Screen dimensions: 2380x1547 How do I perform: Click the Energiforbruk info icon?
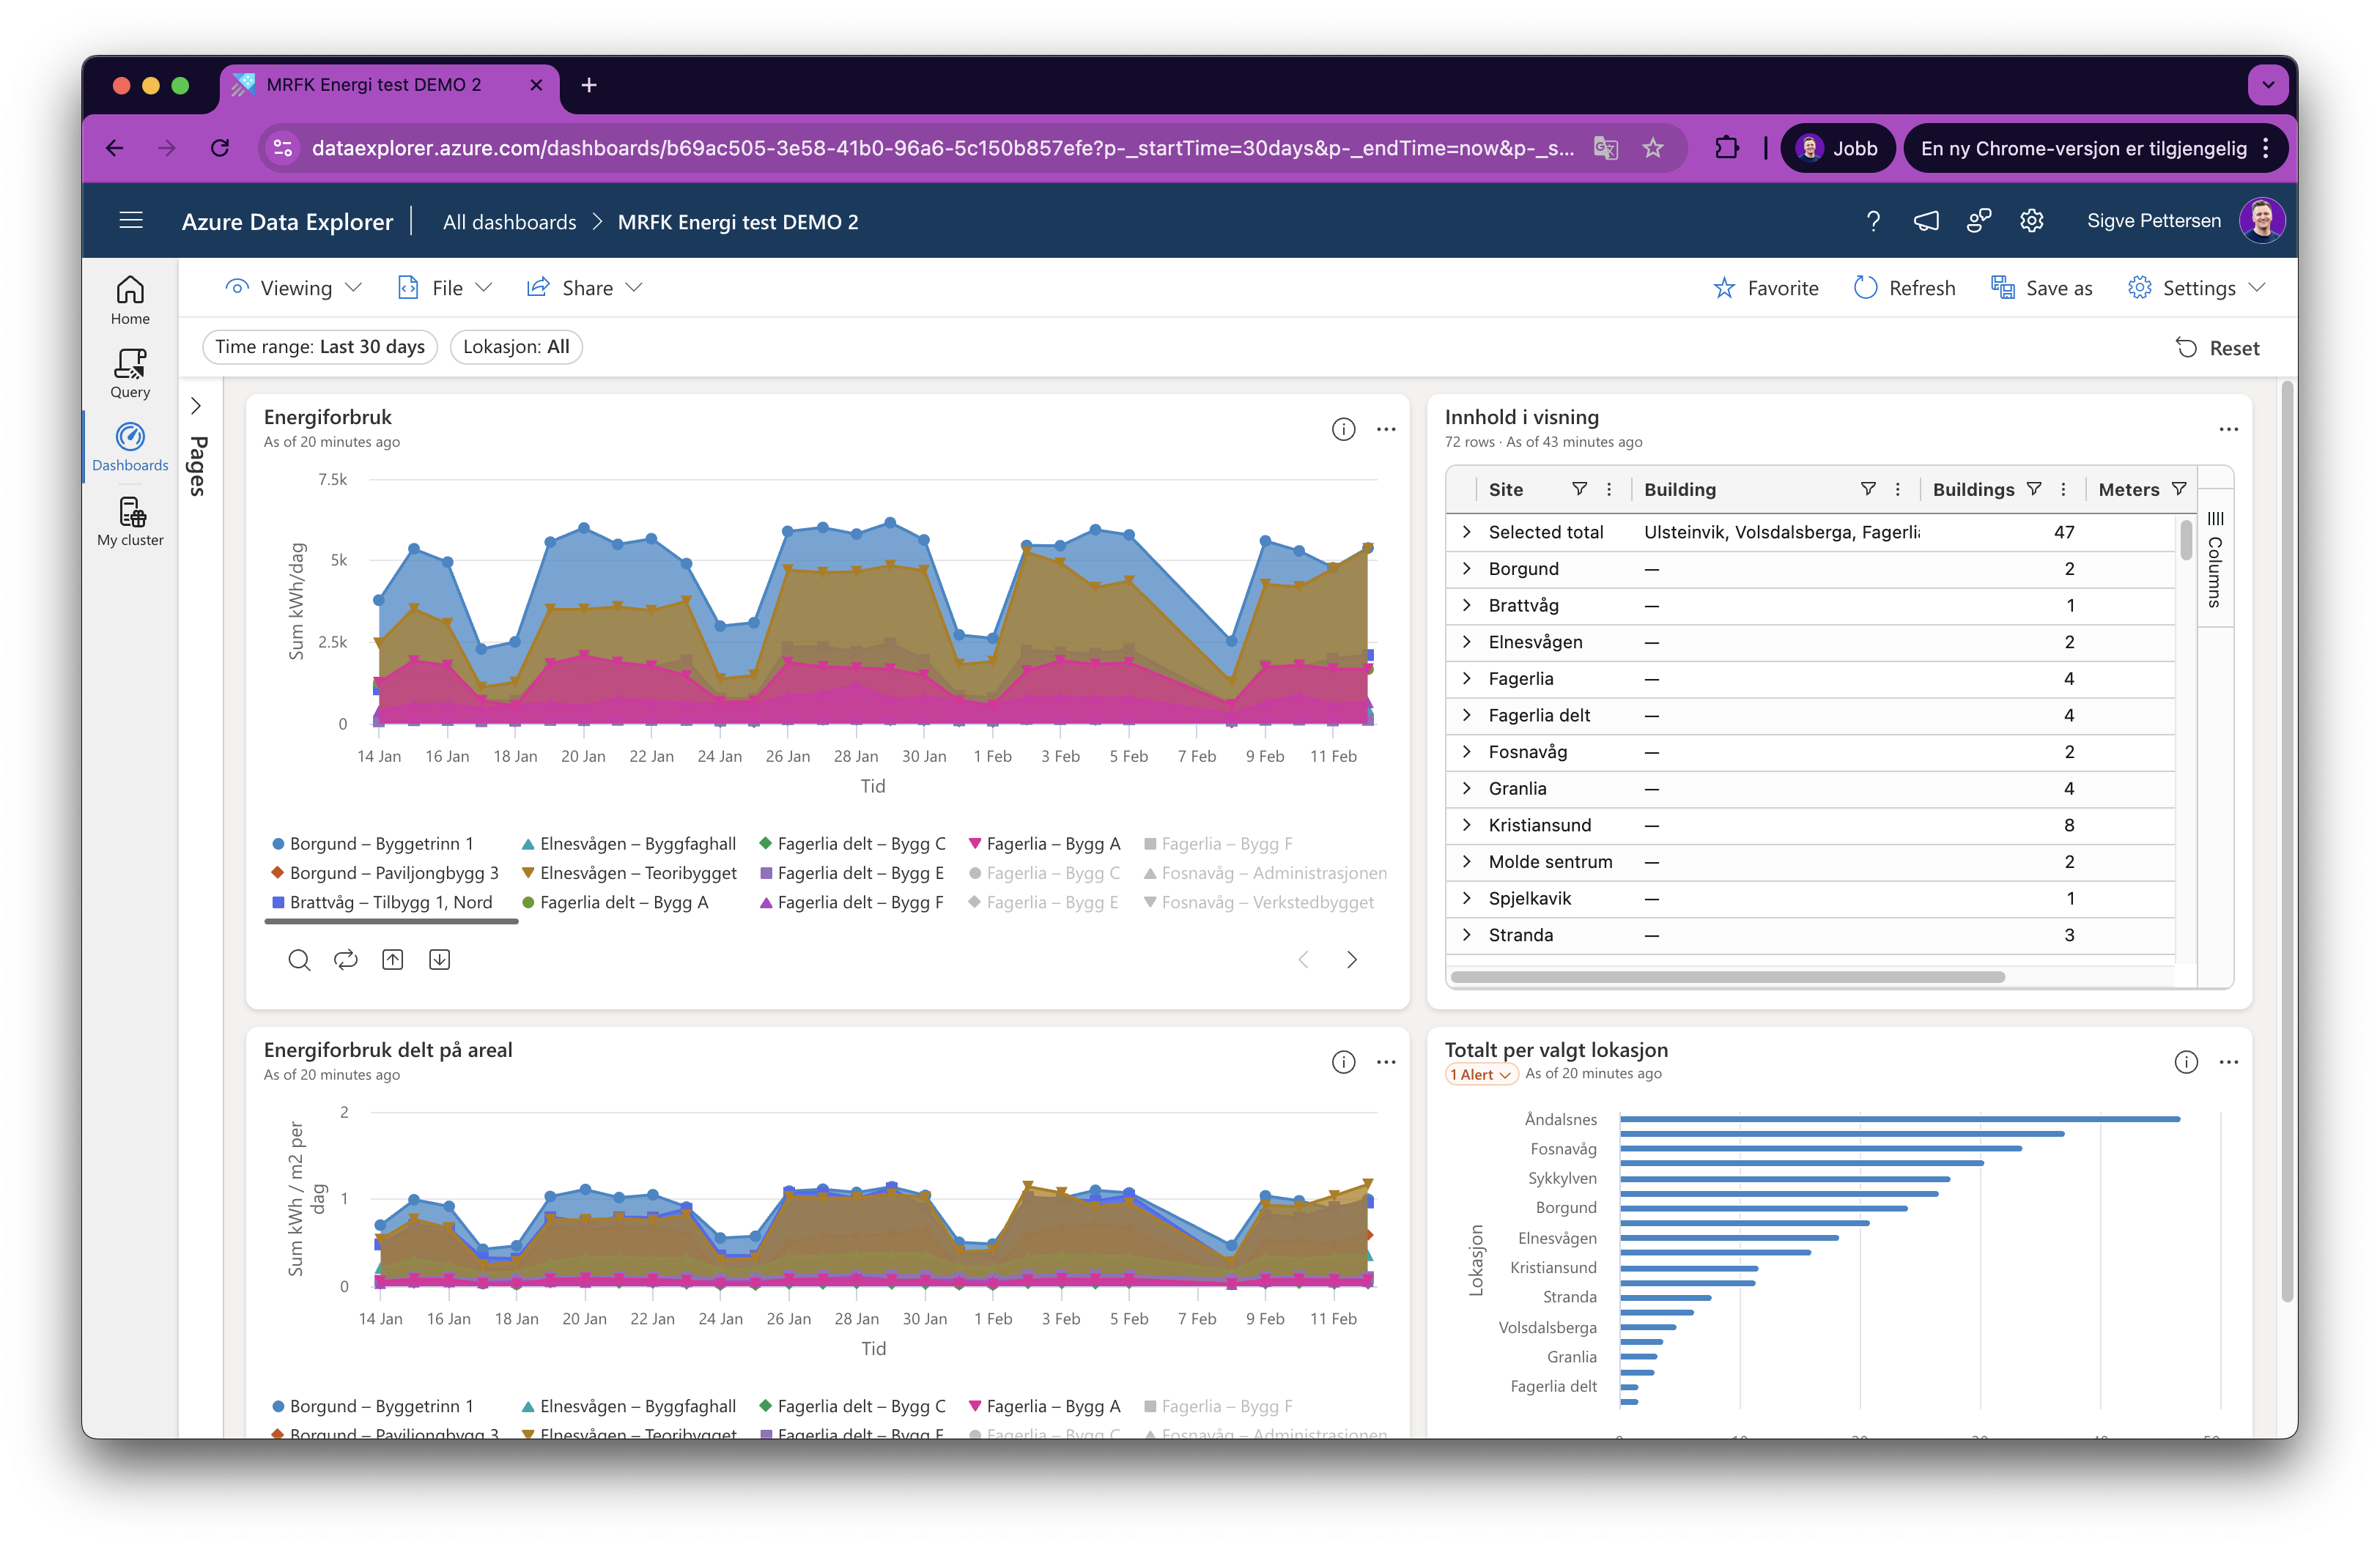click(1343, 429)
